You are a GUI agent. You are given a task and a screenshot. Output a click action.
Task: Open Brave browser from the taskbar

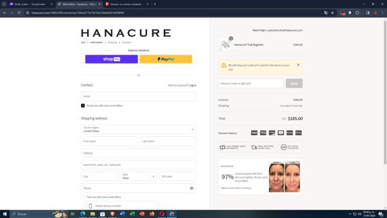(112, 214)
